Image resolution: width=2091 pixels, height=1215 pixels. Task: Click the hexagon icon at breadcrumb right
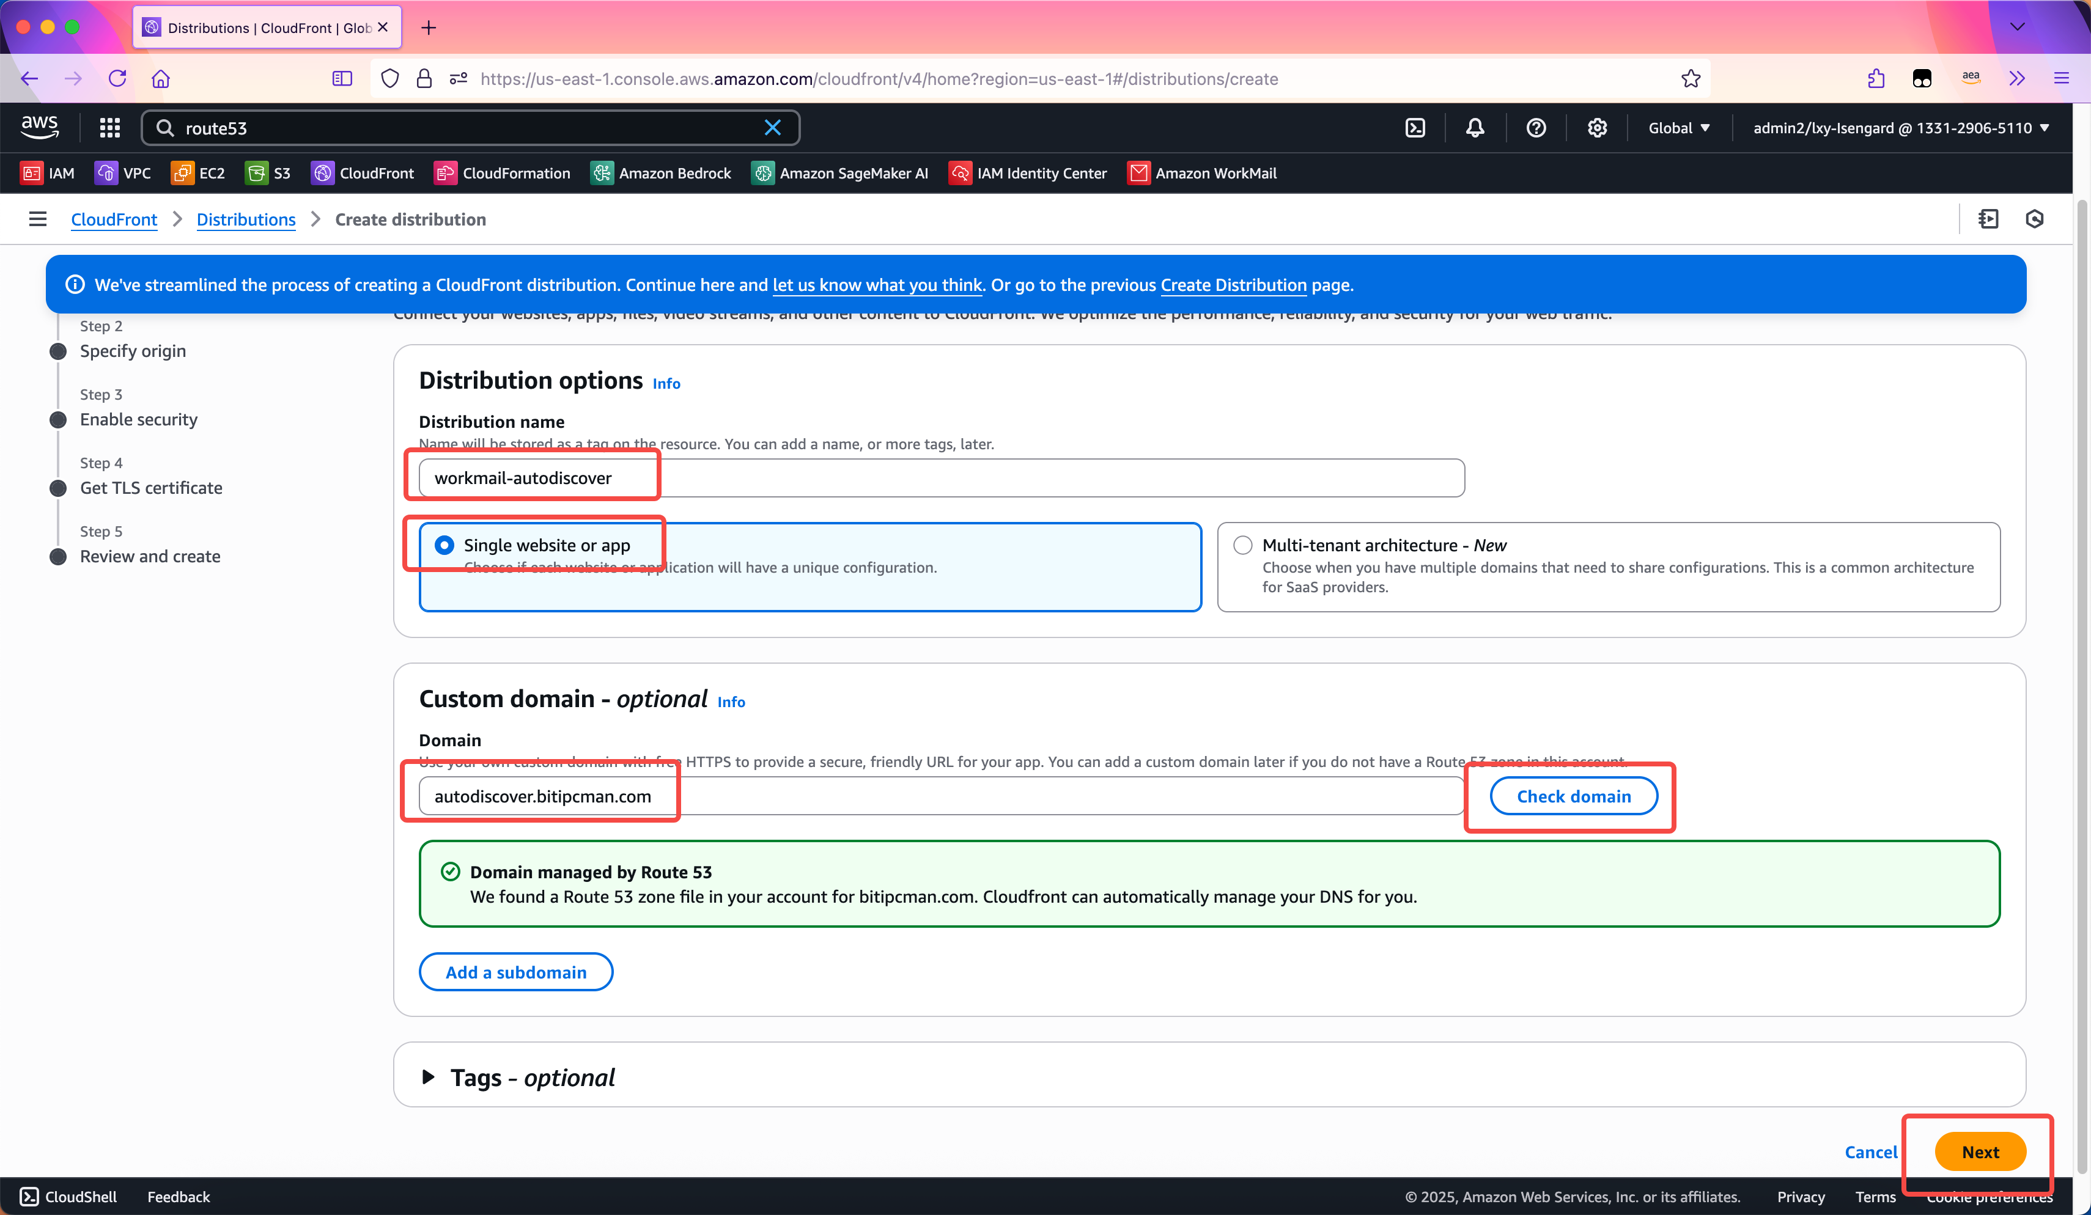pyautogui.click(x=2035, y=219)
